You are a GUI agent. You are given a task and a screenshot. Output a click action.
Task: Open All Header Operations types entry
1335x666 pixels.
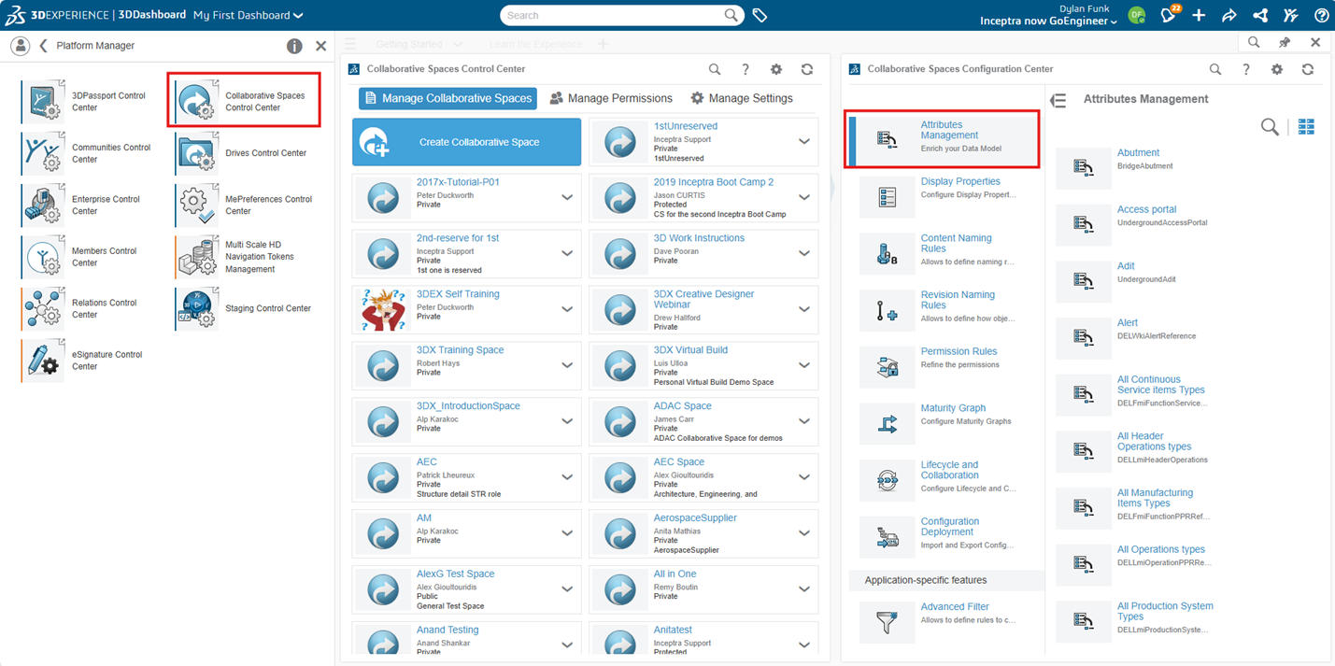pos(1154,441)
